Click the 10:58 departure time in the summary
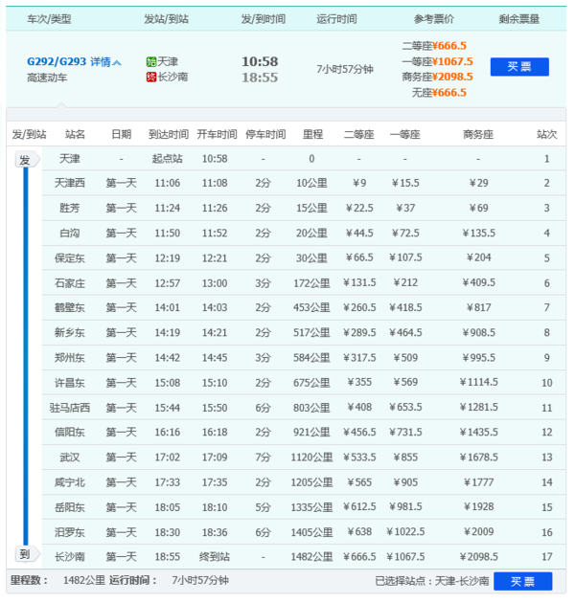The height and width of the screenshot is (603, 575). (260, 61)
